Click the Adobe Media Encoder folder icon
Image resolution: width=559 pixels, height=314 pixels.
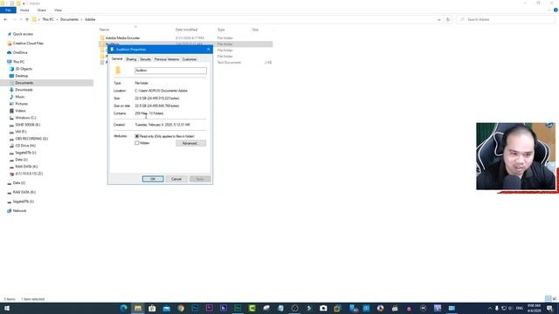(102, 38)
